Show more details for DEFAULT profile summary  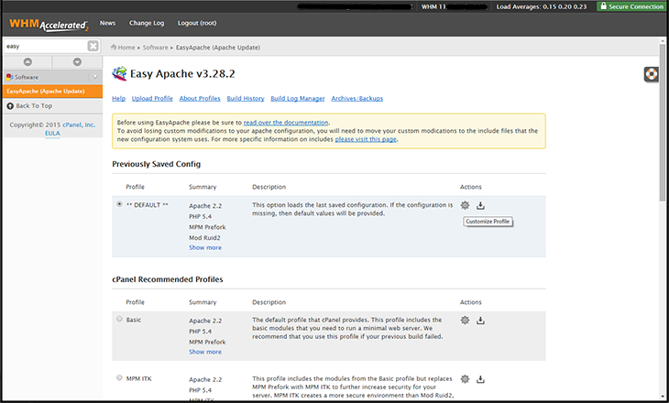(205, 248)
